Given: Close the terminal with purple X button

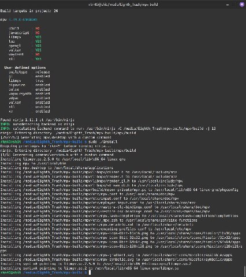Looking at the screenshot, I should (242, 5).
